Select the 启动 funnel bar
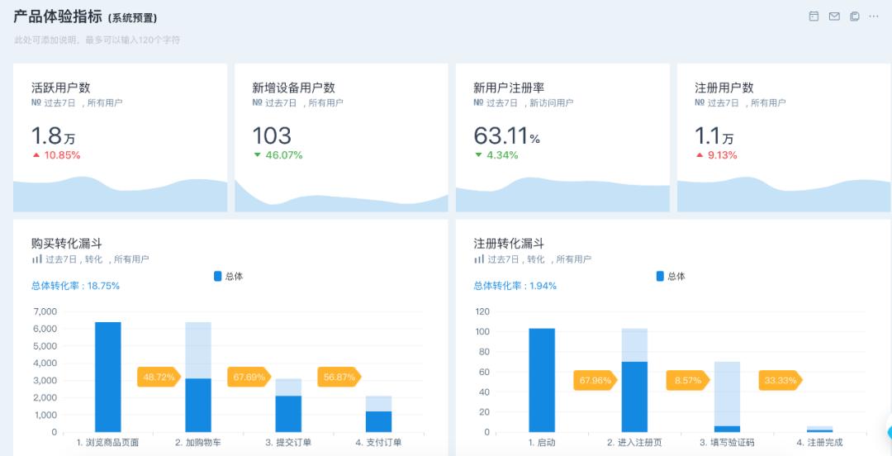 (542, 380)
